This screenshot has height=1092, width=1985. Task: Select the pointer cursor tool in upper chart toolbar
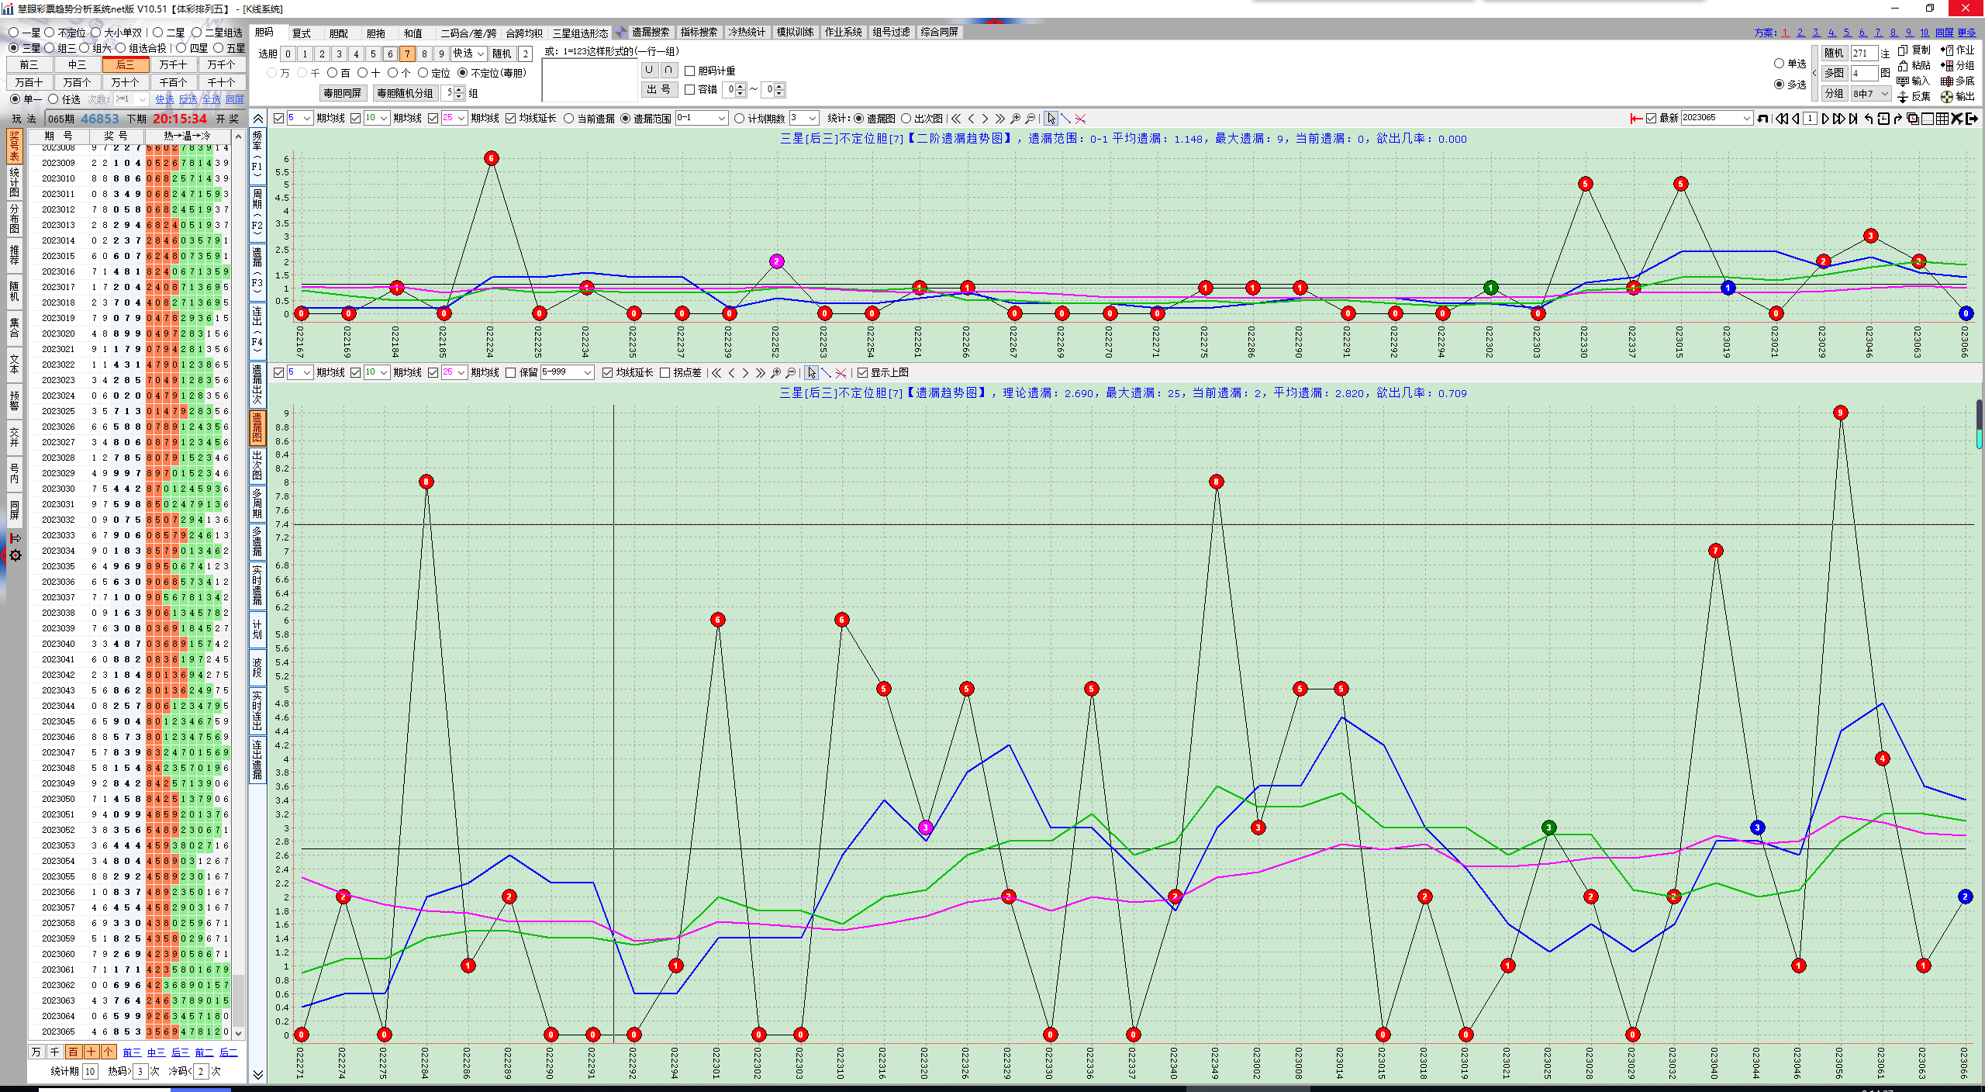click(x=1051, y=119)
